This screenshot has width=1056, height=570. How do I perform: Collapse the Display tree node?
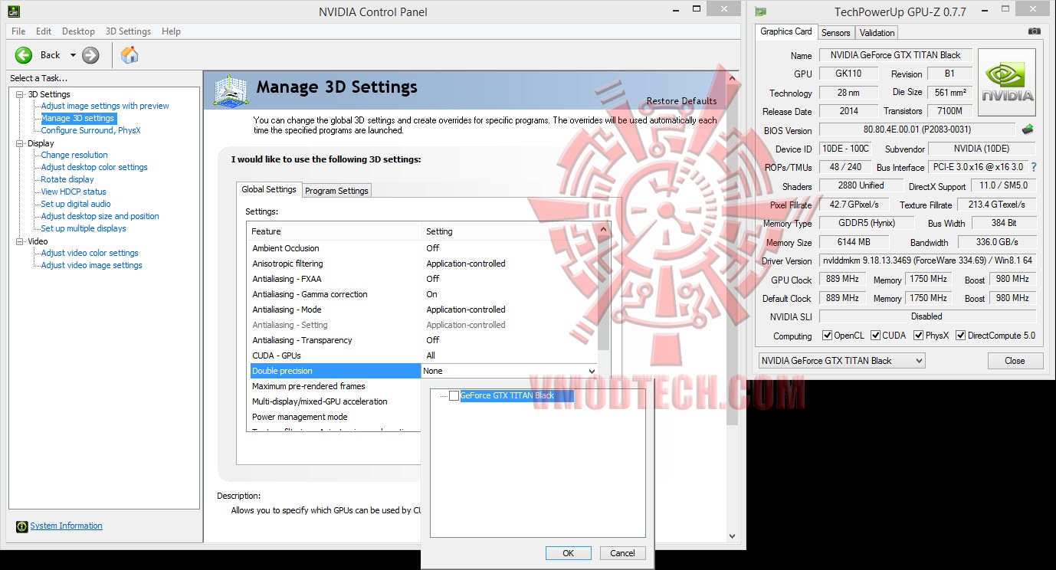[20, 143]
